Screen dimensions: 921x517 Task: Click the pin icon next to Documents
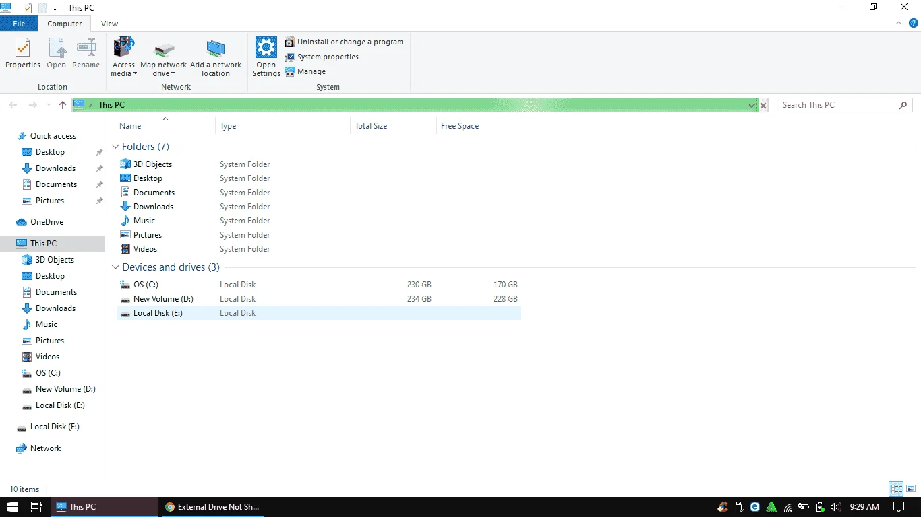99,184
